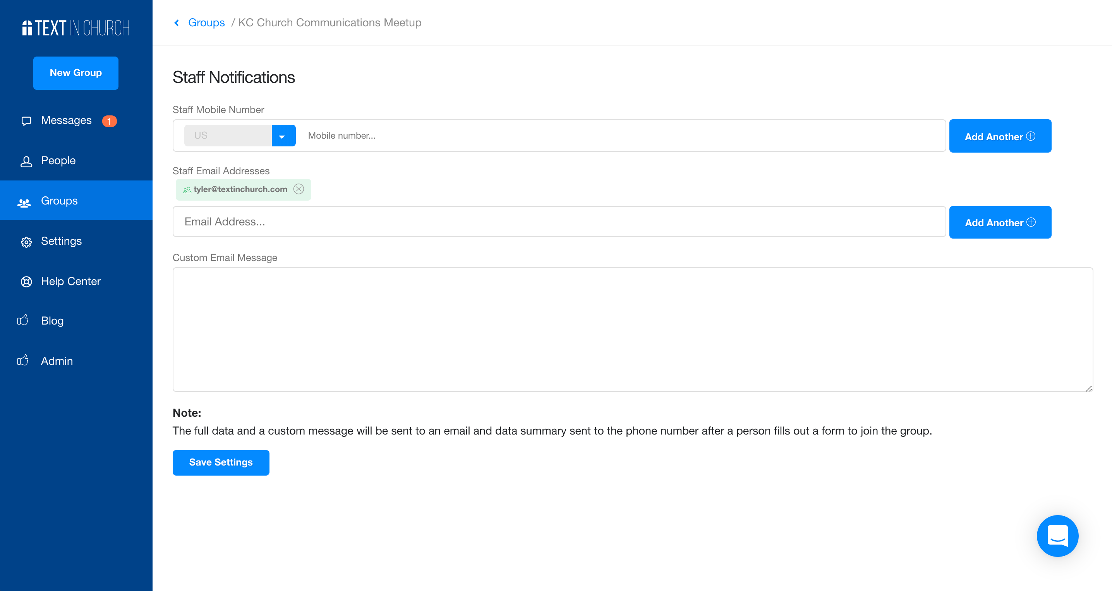Click the US country selector field
The height and width of the screenshot is (591, 1112).
pos(228,136)
